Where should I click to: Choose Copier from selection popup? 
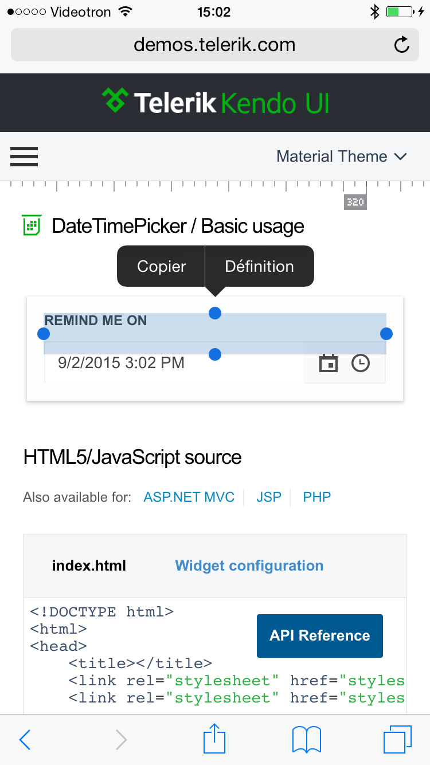[x=162, y=266]
